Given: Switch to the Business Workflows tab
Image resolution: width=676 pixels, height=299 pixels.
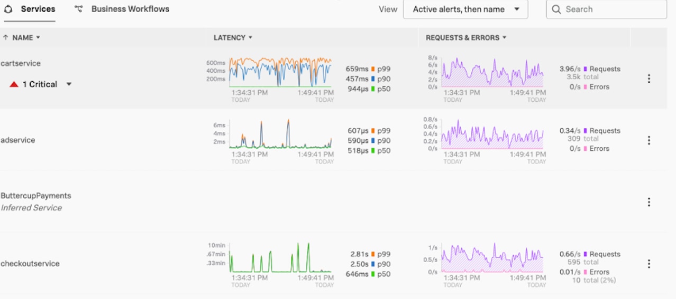Looking at the screenshot, I should (130, 9).
